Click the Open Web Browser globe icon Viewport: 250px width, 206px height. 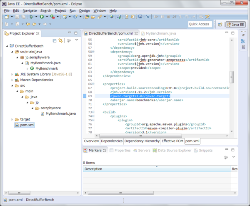tap(112, 17)
